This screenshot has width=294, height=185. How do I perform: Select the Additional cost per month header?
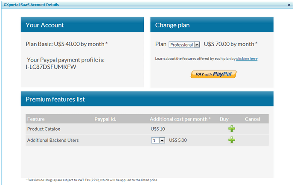click(x=180, y=119)
